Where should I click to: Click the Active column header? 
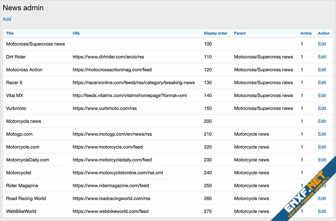click(306, 33)
